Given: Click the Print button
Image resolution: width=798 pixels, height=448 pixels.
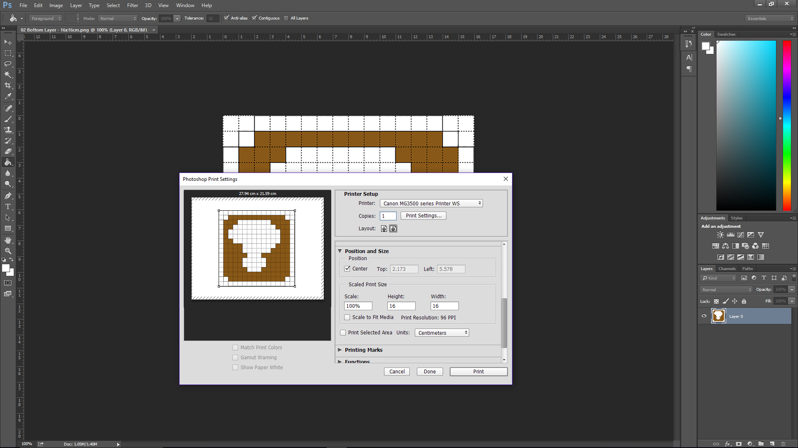Looking at the screenshot, I should click(x=478, y=371).
